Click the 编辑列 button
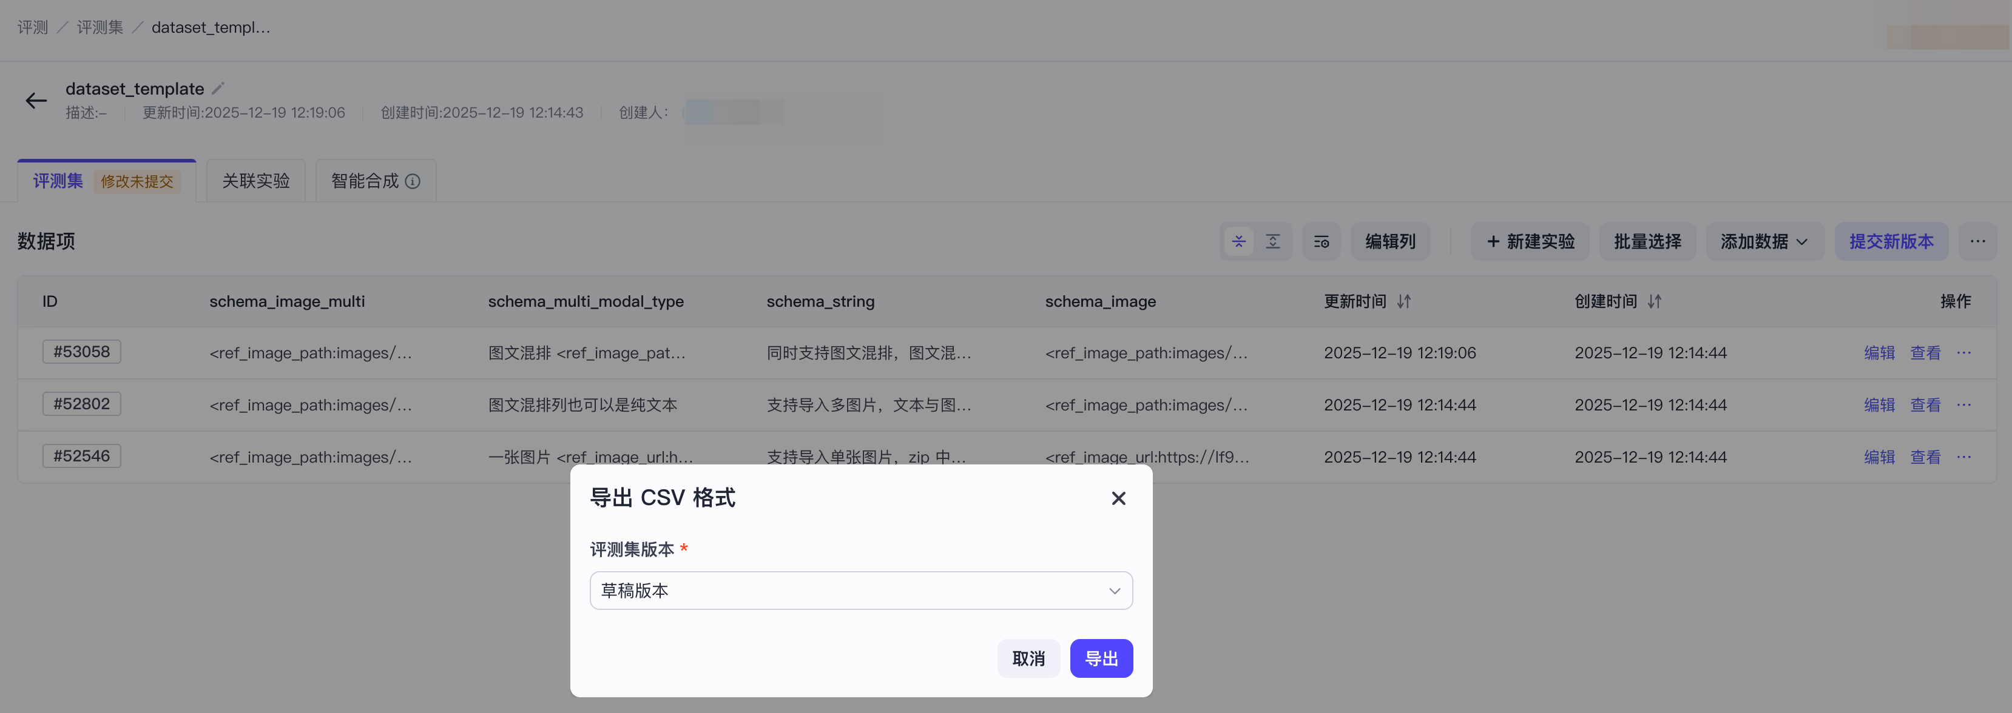 (1390, 242)
